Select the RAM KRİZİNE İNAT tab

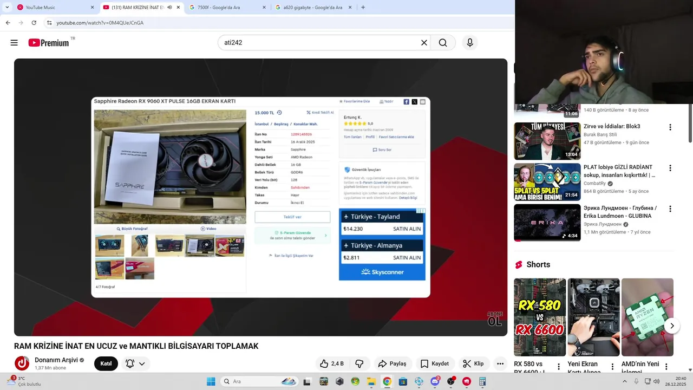(142, 8)
